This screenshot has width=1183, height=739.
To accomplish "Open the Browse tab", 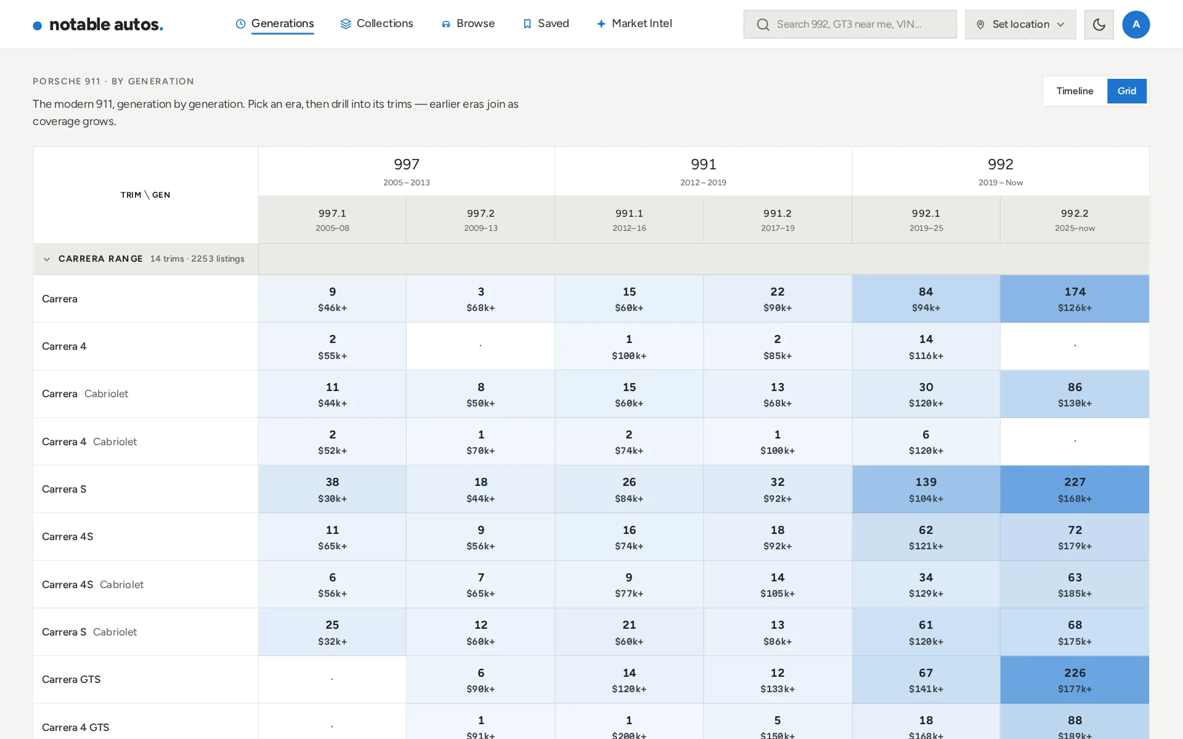I will click(x=468, y=24).
